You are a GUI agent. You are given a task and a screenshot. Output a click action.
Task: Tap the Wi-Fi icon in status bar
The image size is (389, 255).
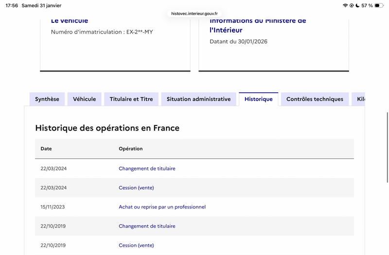[x=345, y=5]
